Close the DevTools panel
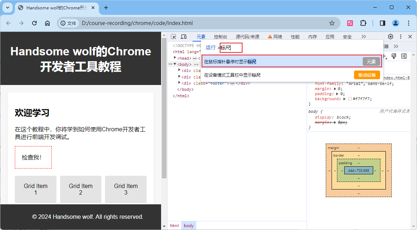Viewport: 417px width, 230px height. (410, 37)
